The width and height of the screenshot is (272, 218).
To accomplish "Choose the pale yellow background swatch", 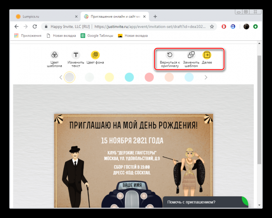I will pyautogui.click(x=109, y=77).
